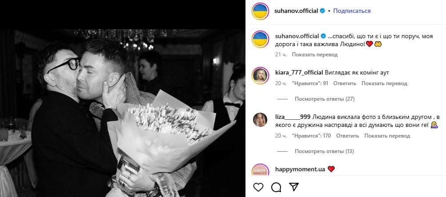The image size is (446, 197).
Task: Show translation of liza_____999's comment
Action: click(x=387, y=136)
